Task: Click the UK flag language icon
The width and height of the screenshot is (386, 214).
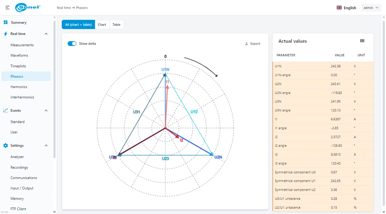Action: pos(339,8)
